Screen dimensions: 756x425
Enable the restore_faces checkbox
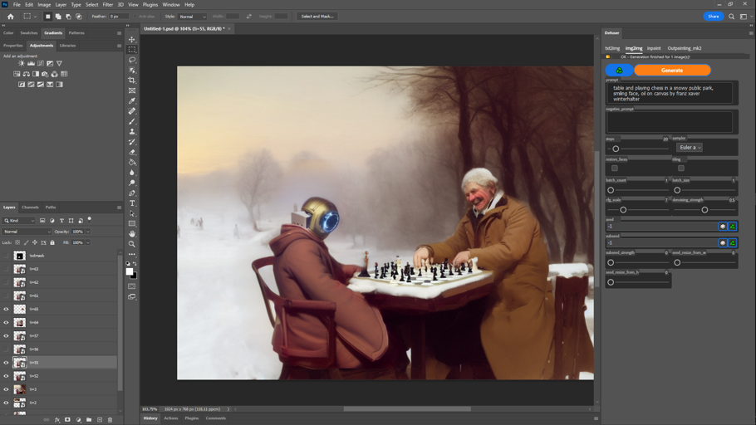click(x=615, y=169)
